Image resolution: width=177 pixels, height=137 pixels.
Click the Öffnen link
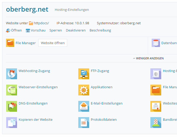coord(16,30)
